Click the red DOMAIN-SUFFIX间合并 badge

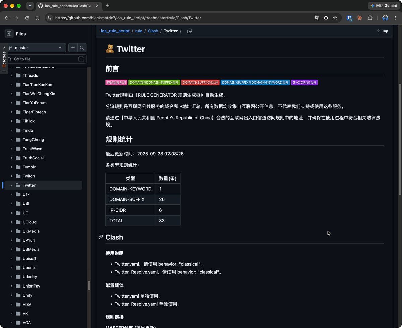tap(200, 82)
